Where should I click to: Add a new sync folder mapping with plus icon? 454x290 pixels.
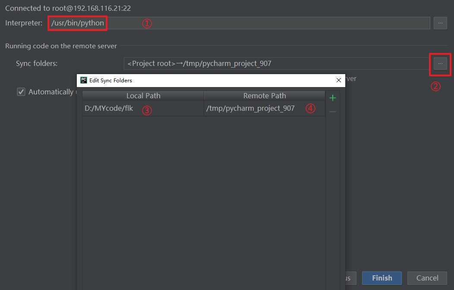pyautogui.click(x=332, y=97)
